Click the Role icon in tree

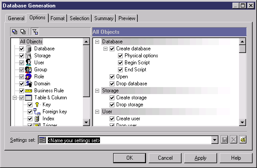click(x=29, y=77)
